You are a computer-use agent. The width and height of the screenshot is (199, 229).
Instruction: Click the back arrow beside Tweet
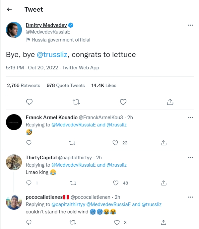tap(9, 9)
